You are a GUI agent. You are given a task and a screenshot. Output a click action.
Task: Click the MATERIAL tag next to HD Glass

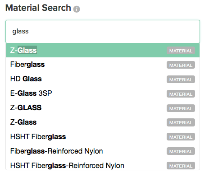(181, 79)
